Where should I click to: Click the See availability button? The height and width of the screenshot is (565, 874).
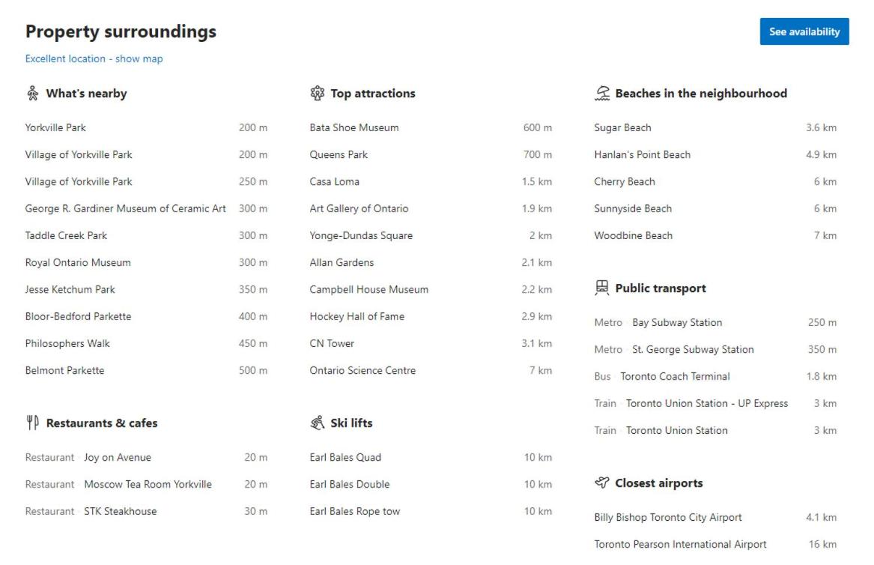[804, 31]
